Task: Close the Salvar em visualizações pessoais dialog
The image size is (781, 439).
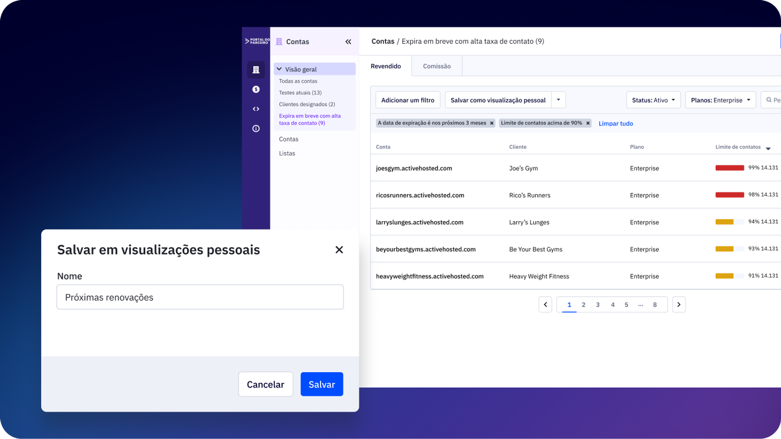Action: (x=339, y=250)
